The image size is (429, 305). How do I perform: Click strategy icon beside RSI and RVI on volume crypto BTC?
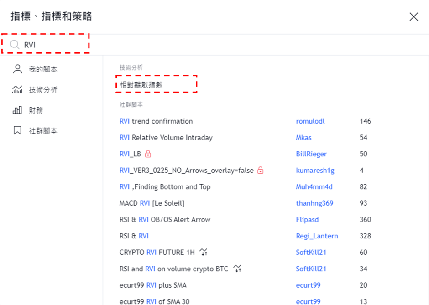tap(237, 269)
